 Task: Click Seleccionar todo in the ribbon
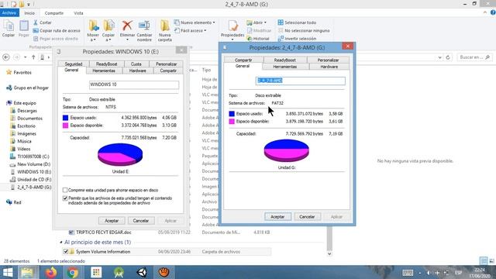tap(297, 22)
